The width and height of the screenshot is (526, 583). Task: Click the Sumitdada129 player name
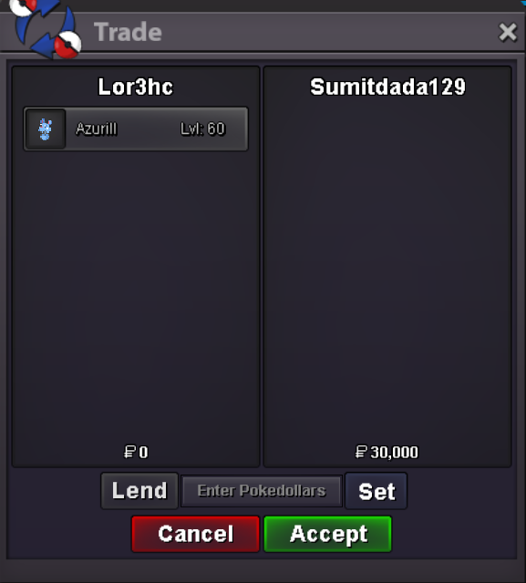click(387, 87)
